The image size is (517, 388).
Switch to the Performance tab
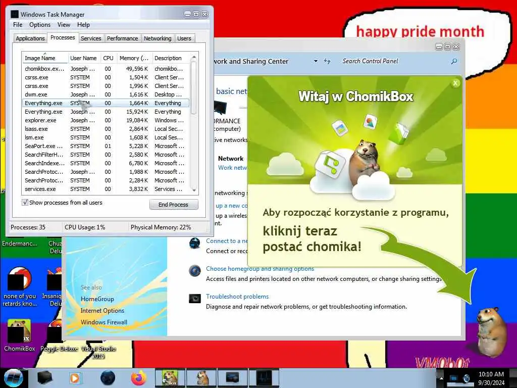pos(122,38)
